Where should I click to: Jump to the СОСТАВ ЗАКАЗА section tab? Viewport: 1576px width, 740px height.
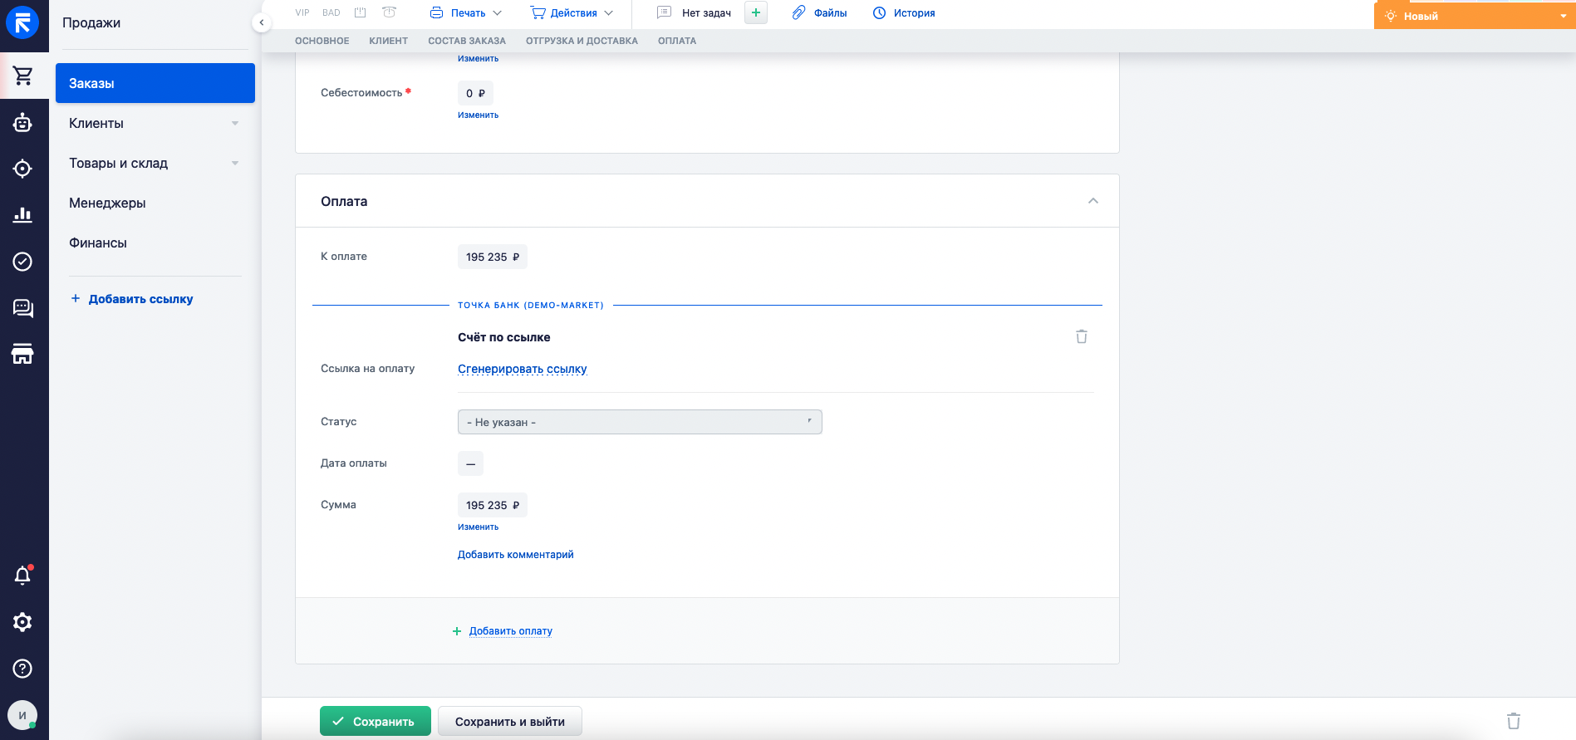(x=467, y=41)
